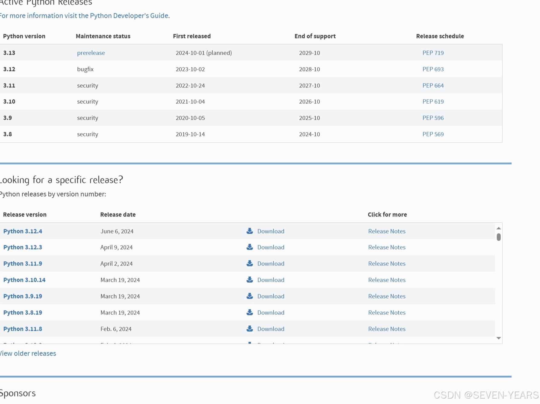View Release Notes for Python 3.8.19
Image resolution: width=540 pixels, height=404 pixels.
pyautogui.click(x=387, y=312)
